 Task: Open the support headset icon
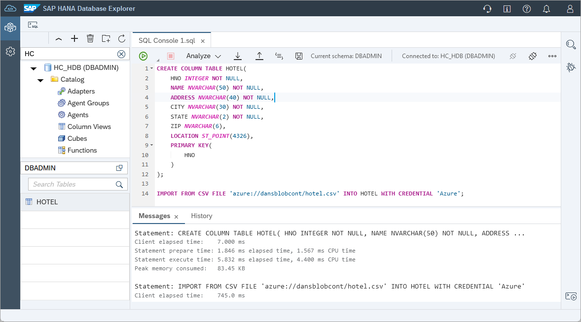[487, 8]
